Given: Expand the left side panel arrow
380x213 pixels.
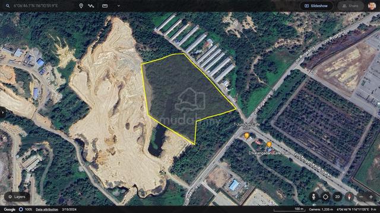Looking at the screenshot, I should (2, 112).
